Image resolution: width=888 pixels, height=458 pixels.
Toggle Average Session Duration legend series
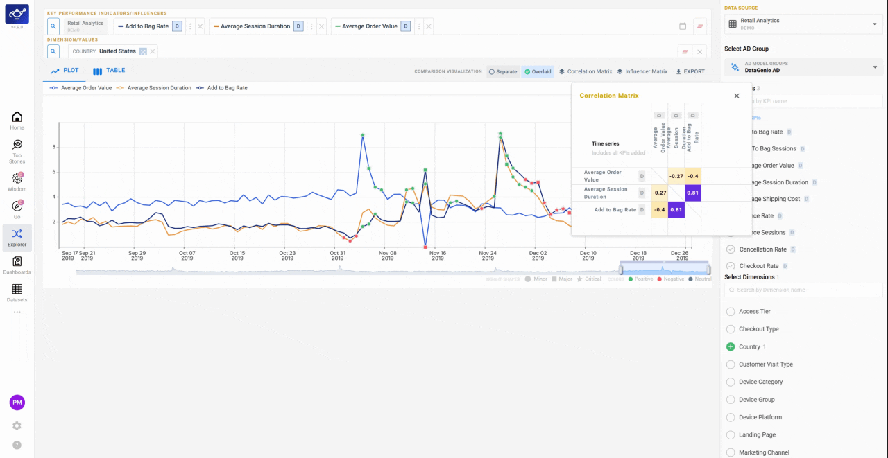pos(154,88)
